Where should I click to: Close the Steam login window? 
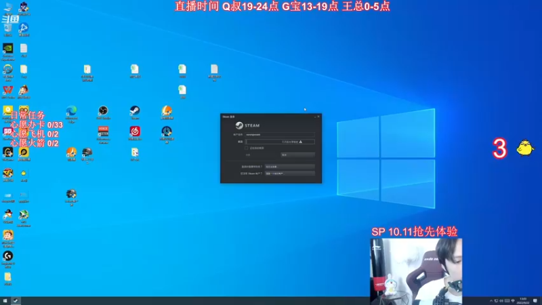point(318,117)
